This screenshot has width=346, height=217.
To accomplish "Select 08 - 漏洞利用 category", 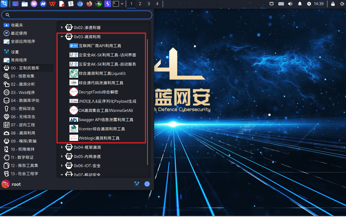I will tap(27, 133).
